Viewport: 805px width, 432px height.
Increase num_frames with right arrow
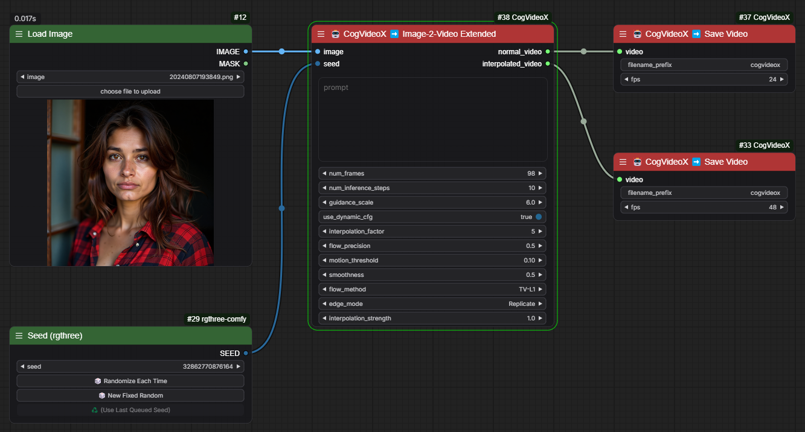click(x=540, y=174)
